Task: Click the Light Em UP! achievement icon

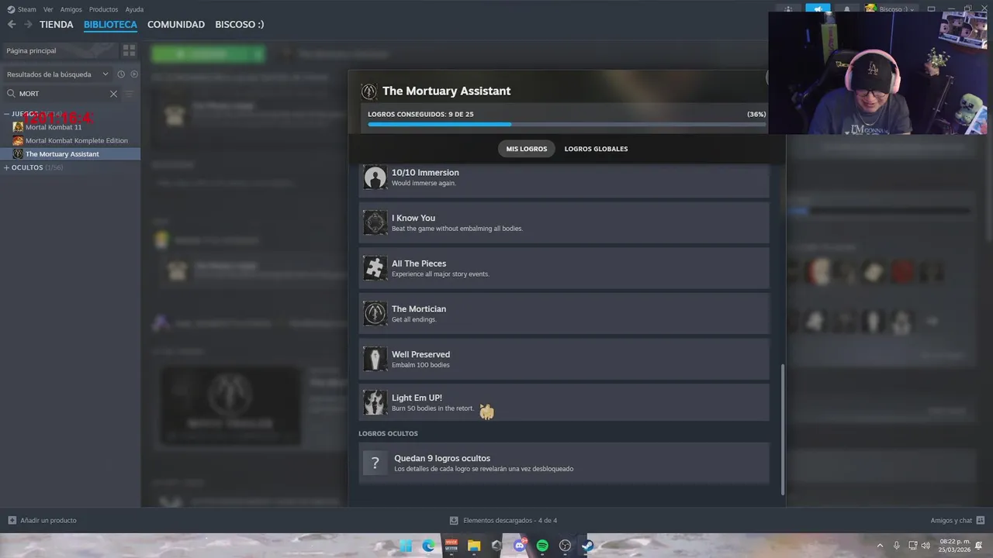Action: tap(375, 402)
